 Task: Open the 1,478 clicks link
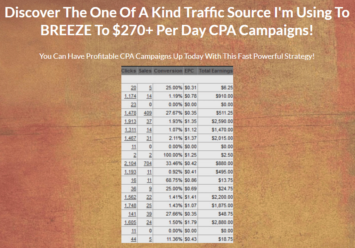pos(130,113)
